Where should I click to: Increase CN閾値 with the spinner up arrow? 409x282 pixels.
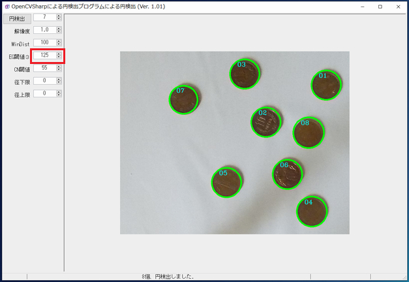click(x=59, y=67)
